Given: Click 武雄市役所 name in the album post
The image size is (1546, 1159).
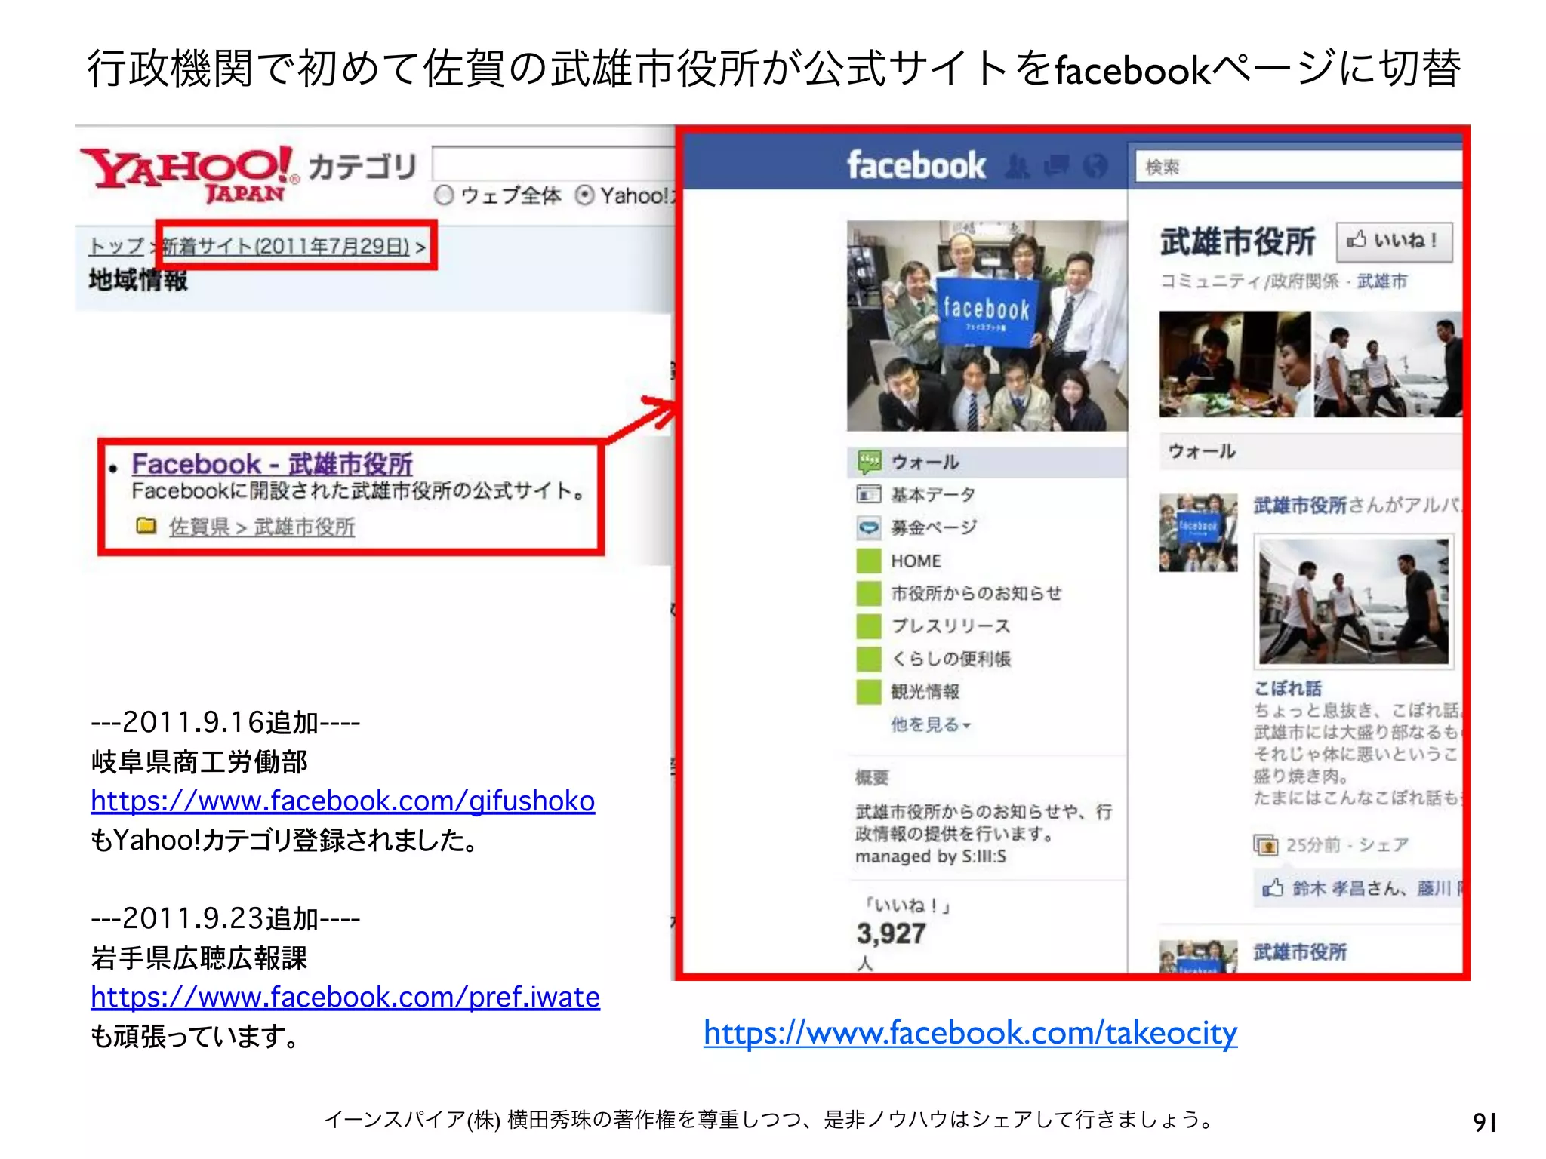Looking at the screenshot, I should [x=1299, y=505].
